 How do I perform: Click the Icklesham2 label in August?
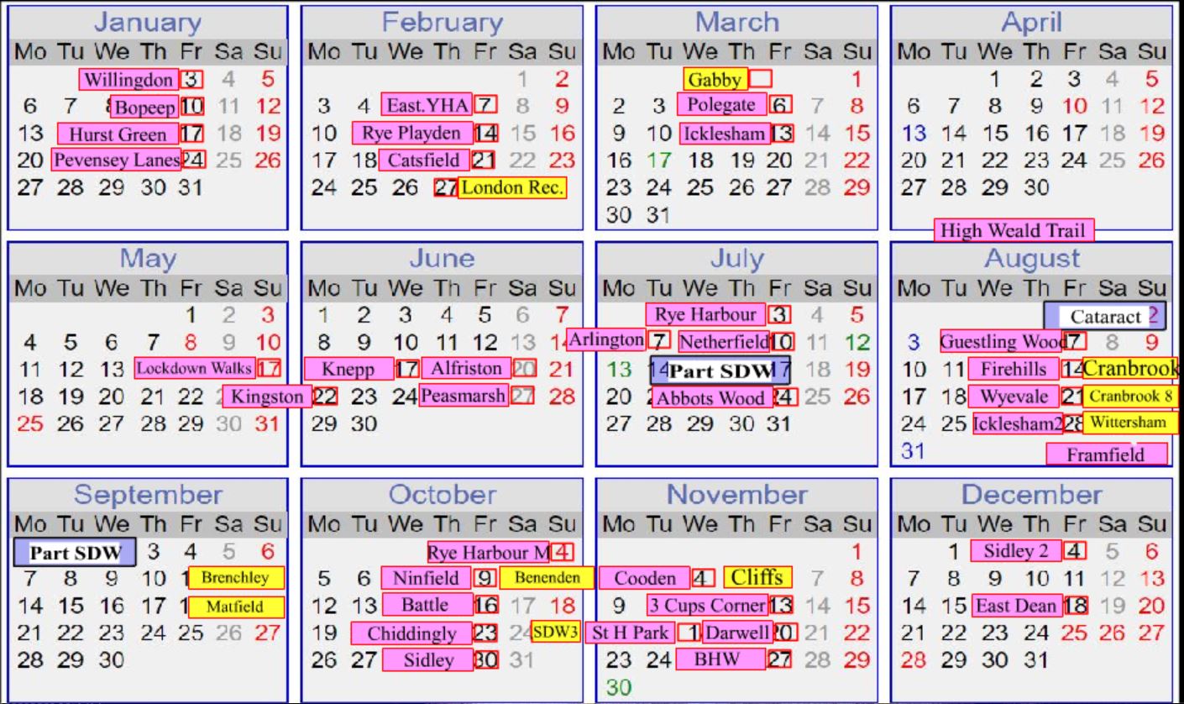click(x=1018, y=424)
